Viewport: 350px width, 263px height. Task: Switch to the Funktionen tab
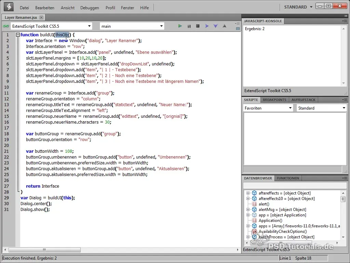(x=288, y=178)
